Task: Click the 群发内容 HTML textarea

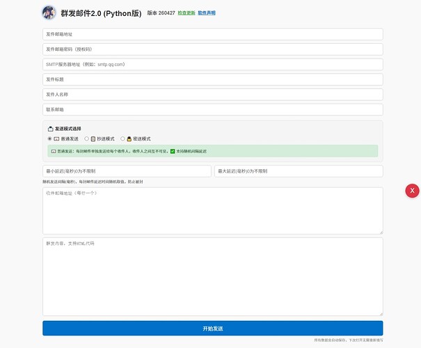Action: (x=213, y=276)
